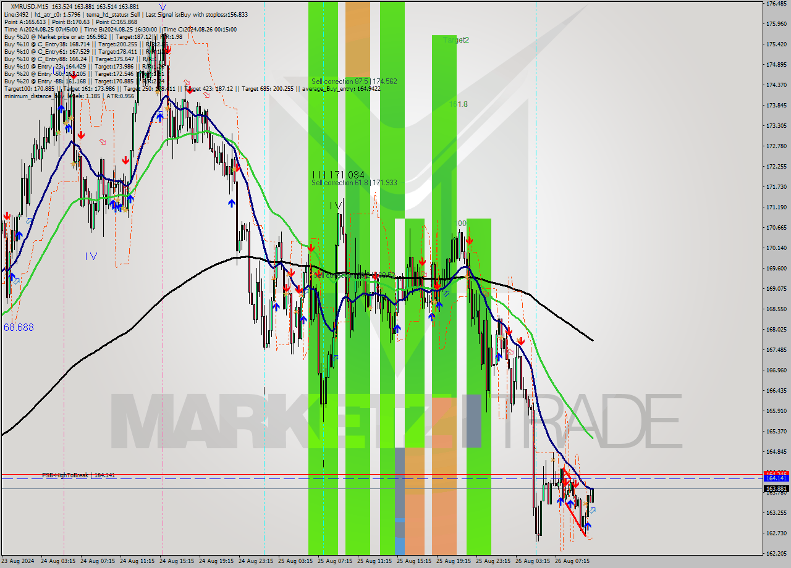Select the 168.550 price axis label
Screen dimensions: 791x568
tap(776, 309)
